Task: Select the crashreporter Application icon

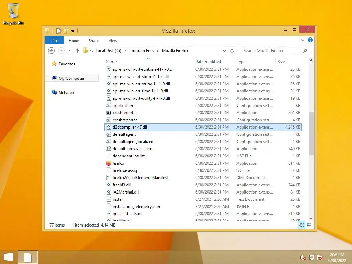Action: (108, 113)
